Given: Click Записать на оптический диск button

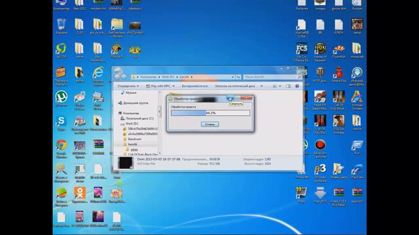Looking at the screenshot, I should 235,86.
